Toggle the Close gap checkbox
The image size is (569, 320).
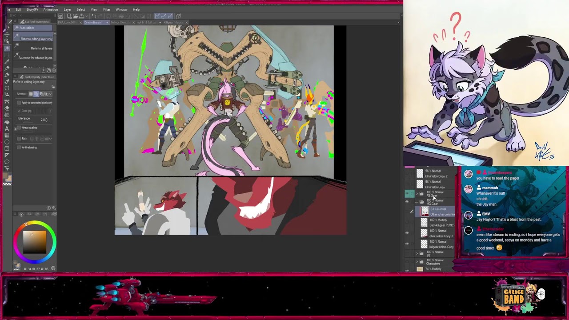pyautogui.click(x=19, y=111)
